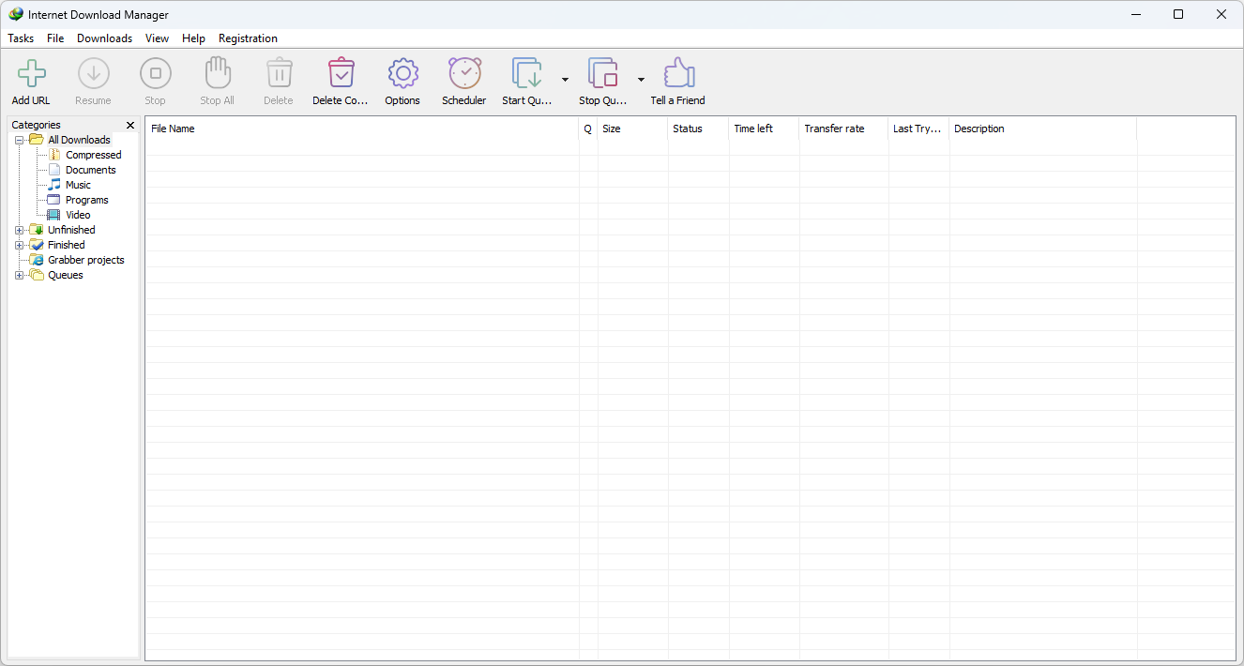Click the IDM logo in title bar

pos(16,14)
